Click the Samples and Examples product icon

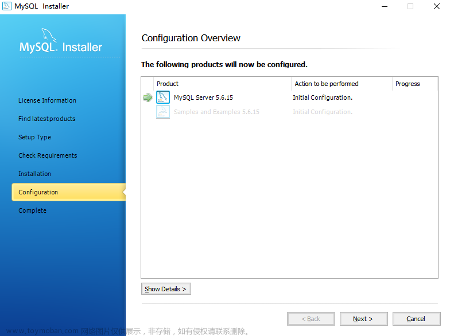coord(163,112)
